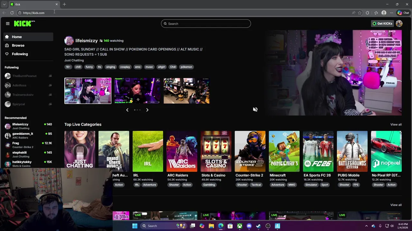Screen dimensions: 412x231
Task: Open Windows Start menu
Action: tap(135, 226)
